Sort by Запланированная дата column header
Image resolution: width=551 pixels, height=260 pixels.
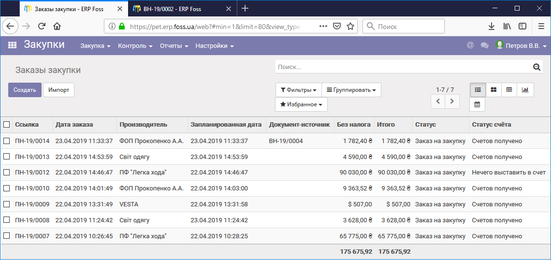click(x=226, y=124)
